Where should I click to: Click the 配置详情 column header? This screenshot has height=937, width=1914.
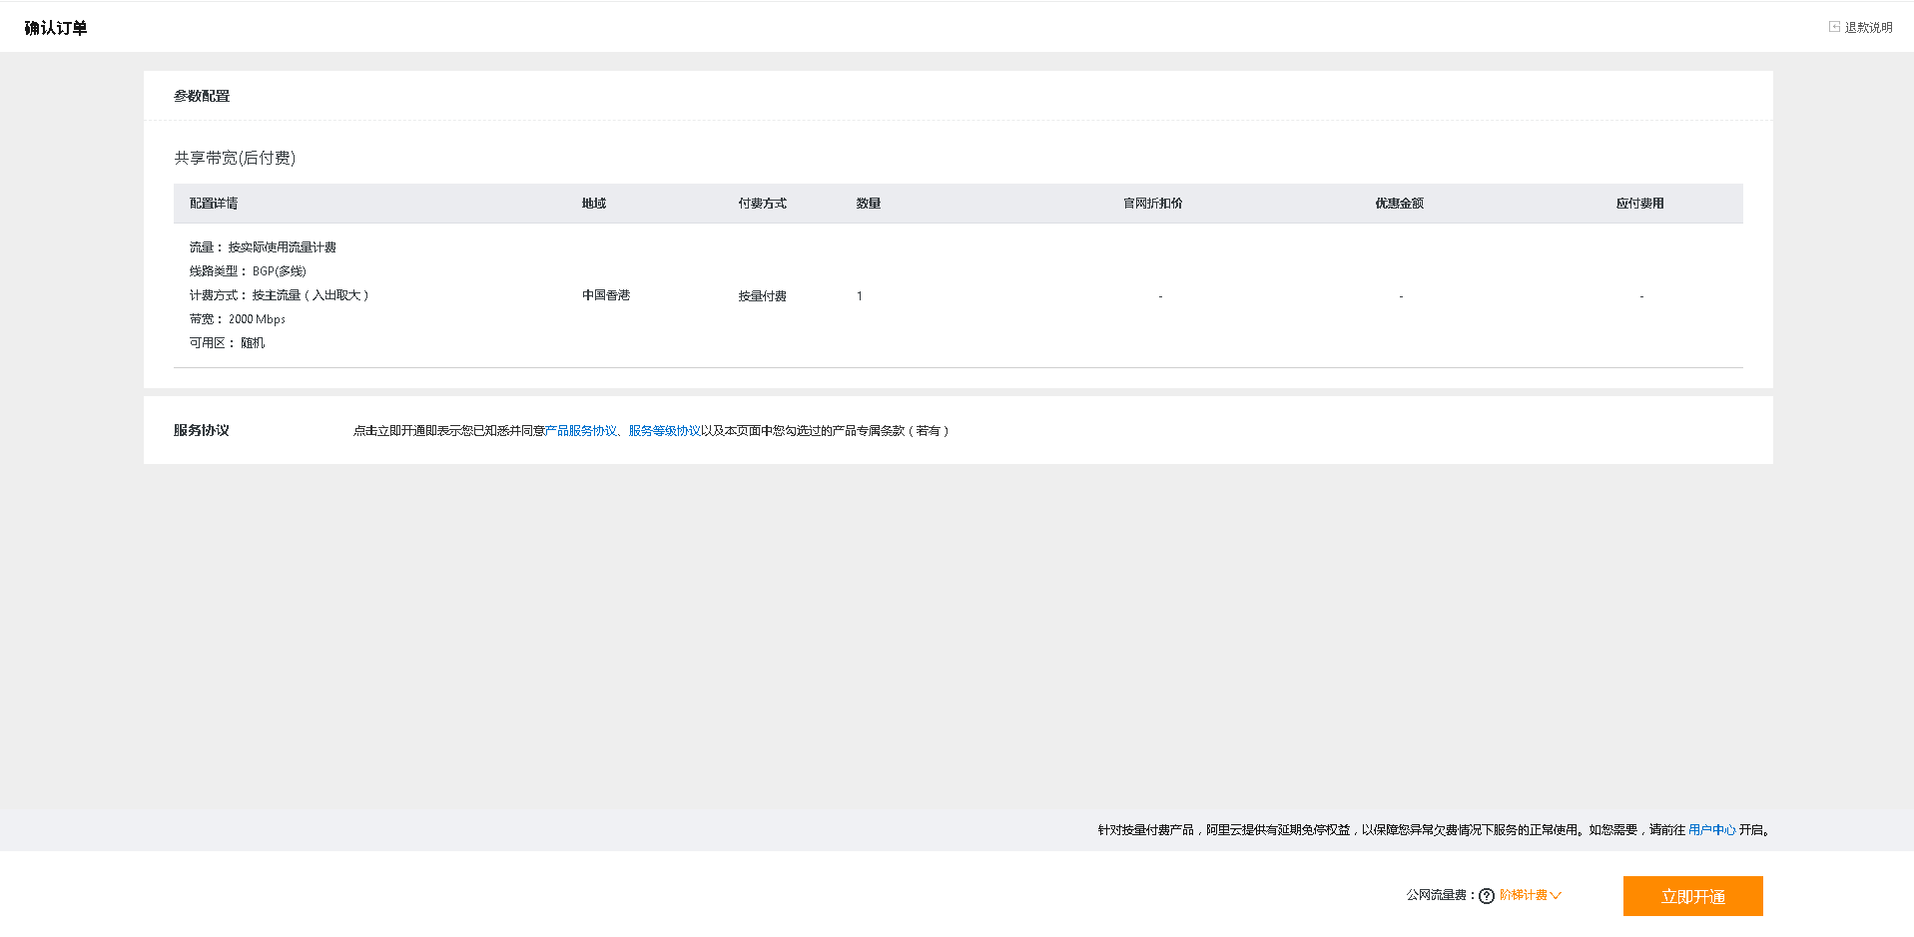[x=214, y=204]
